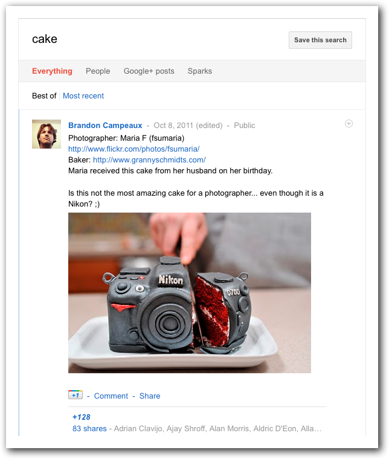Open Brandon Campeaux's profile name link
This screenshot has width=389, height=459.
[x=105, y=125]
